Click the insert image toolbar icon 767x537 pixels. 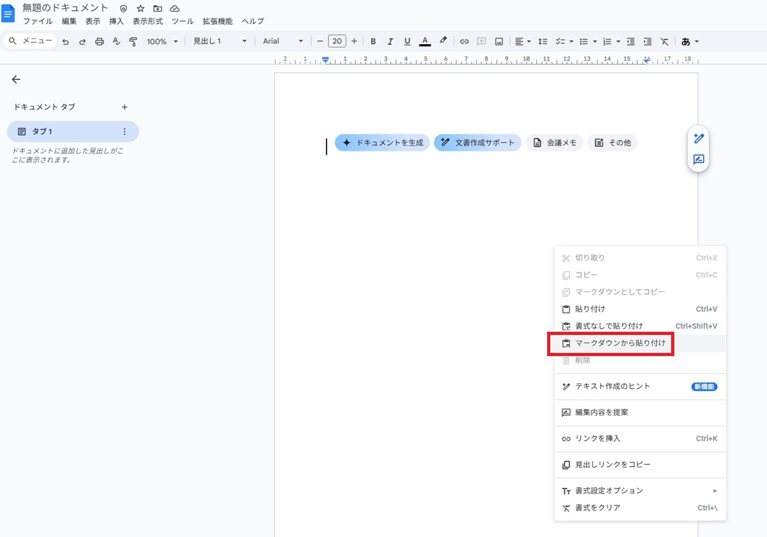[499, 42]
